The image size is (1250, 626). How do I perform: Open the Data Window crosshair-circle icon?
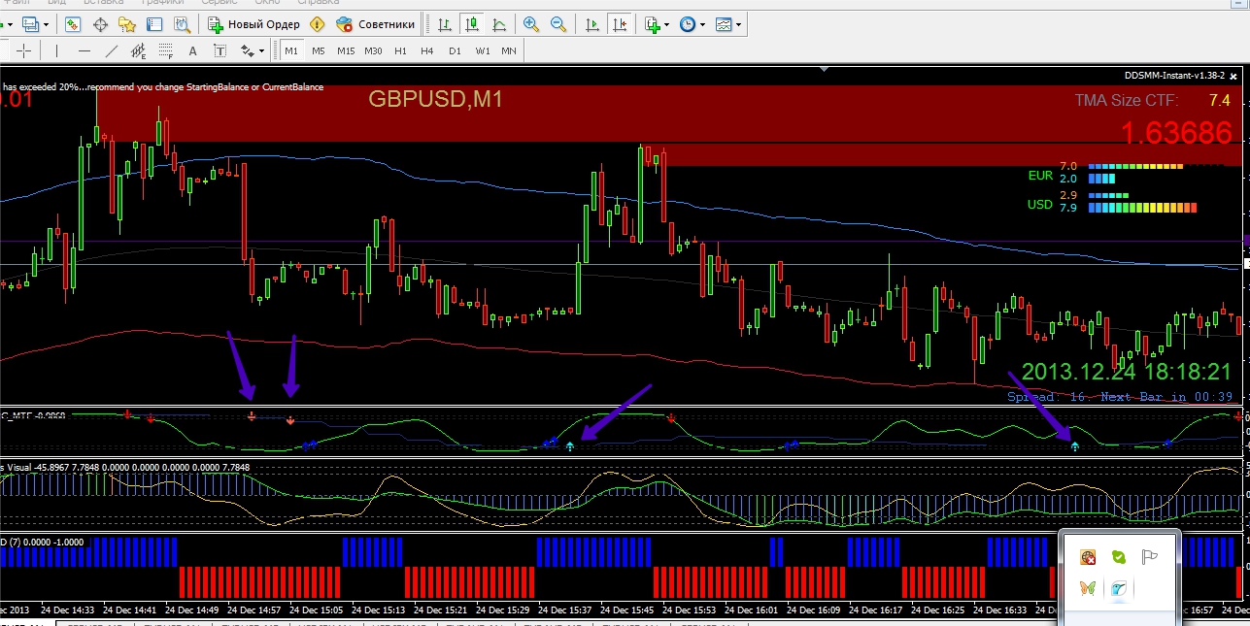[x=100, y=24]
